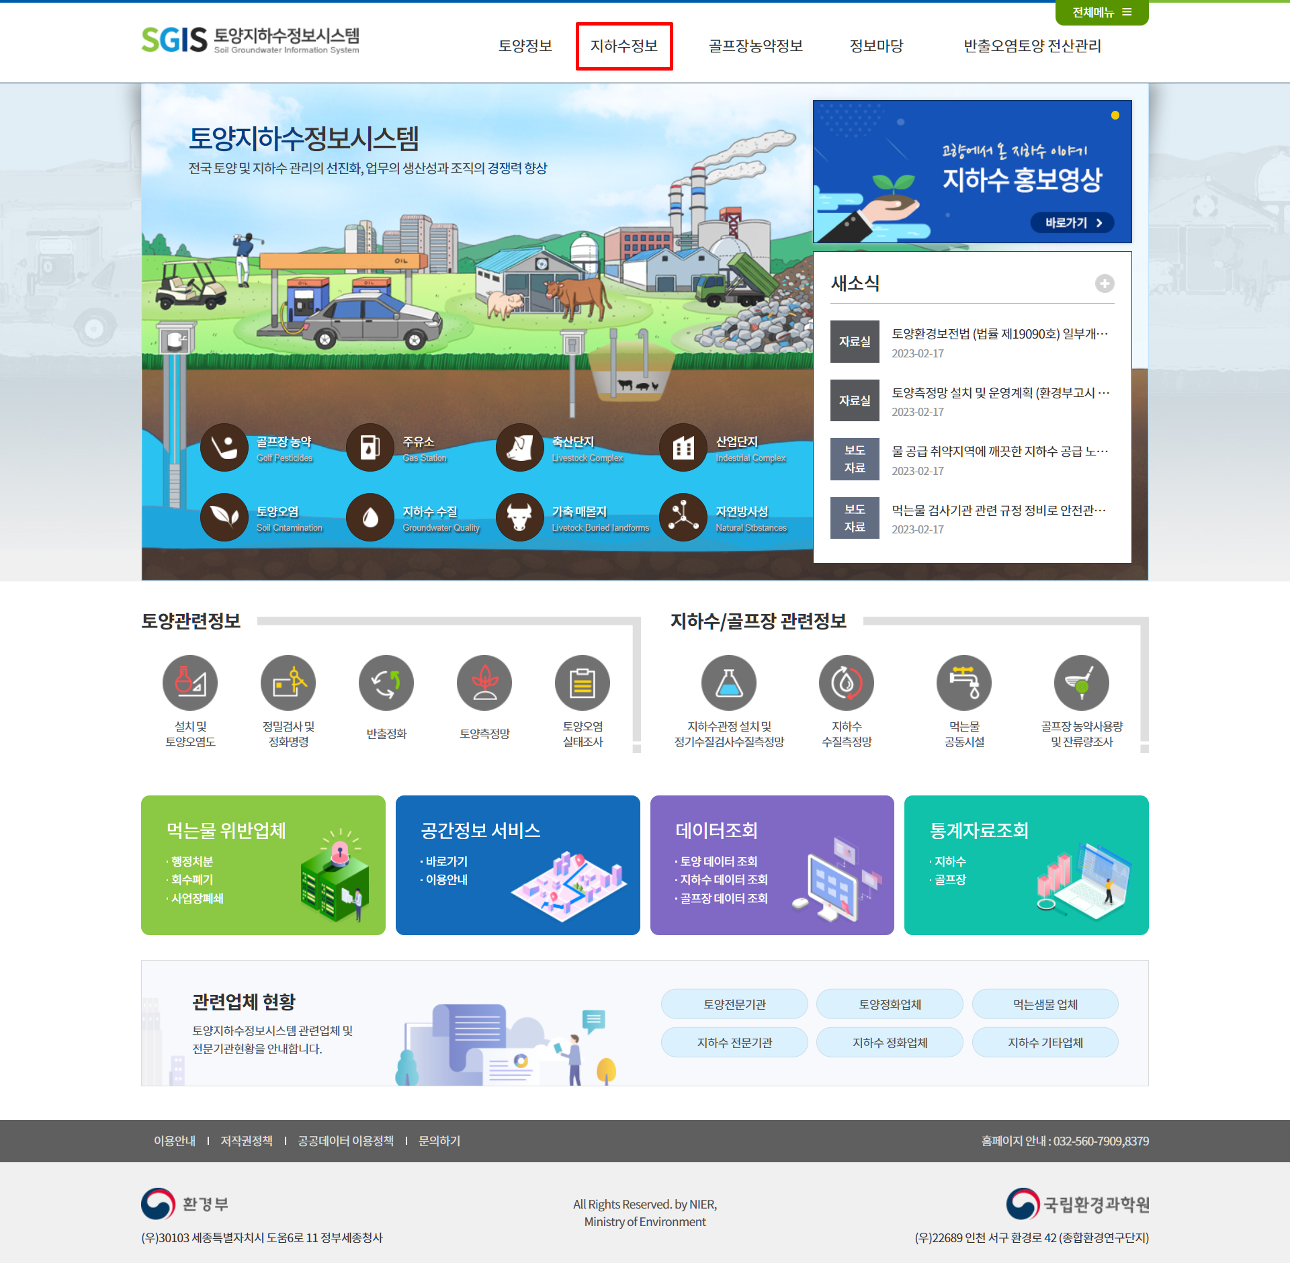This screenshot has width=1290, height=1263.
Task: Open 지하수 데이터 조회 link
Action: pyautogui.click(x=724, y=879)
